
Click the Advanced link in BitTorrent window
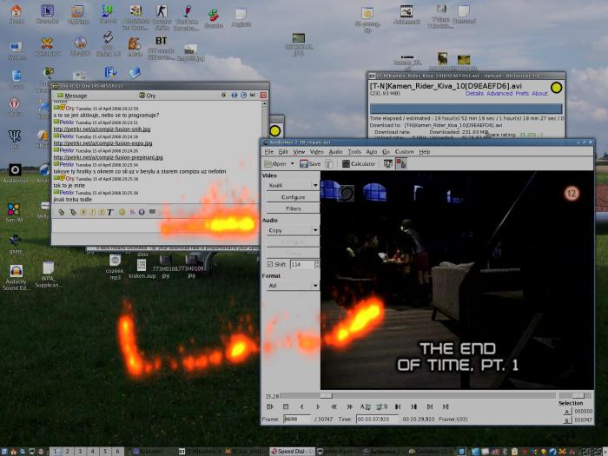(499, 94)
